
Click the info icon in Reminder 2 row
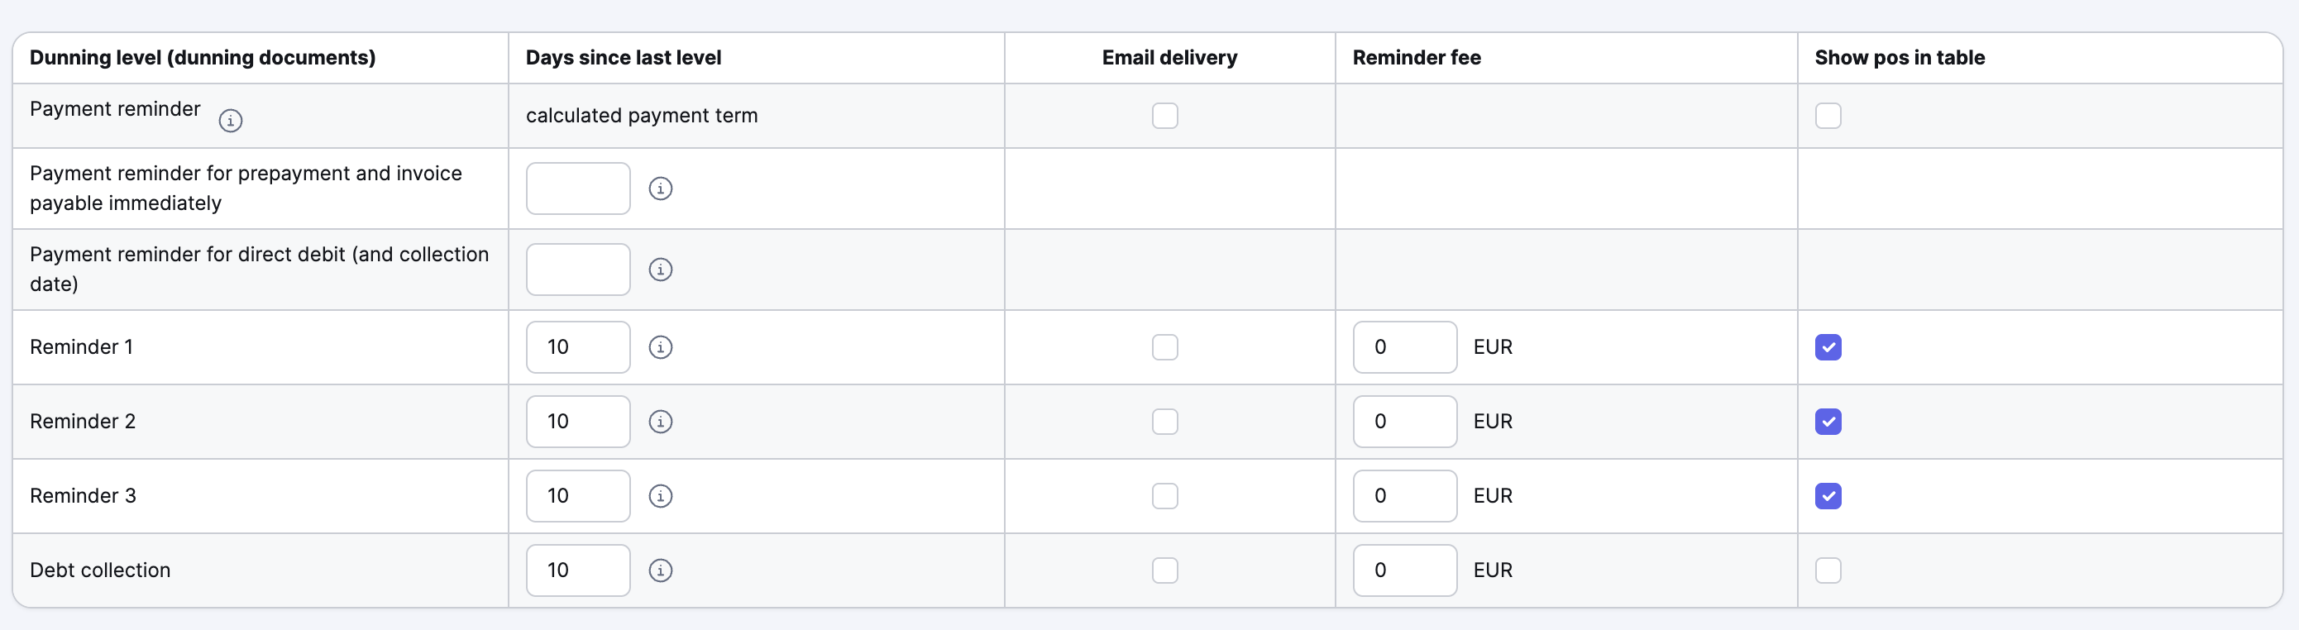pyautogui.click(x=661, y=421)
